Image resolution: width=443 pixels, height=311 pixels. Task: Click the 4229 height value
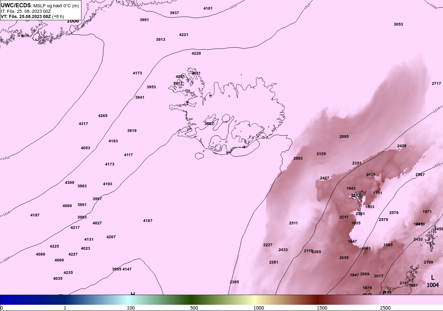point(196,53)
